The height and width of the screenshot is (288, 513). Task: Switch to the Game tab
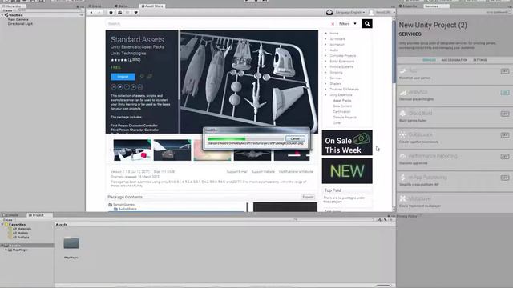pos(122,6)
